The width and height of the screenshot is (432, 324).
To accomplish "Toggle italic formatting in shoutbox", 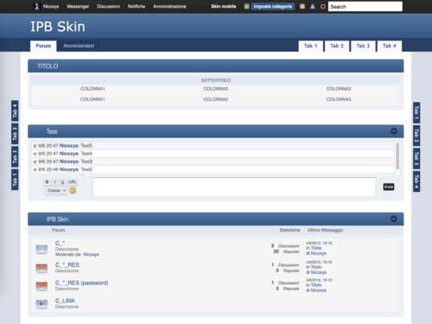I will point(54,181).
